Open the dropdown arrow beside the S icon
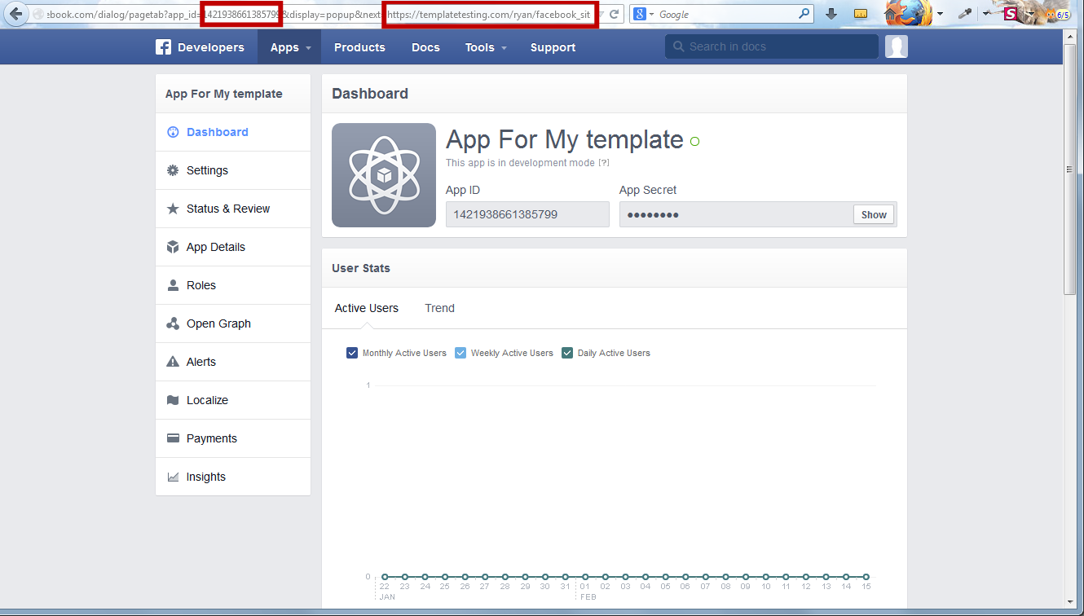The width and height of the screenshot is (1084, 616). click(1031, 14)
